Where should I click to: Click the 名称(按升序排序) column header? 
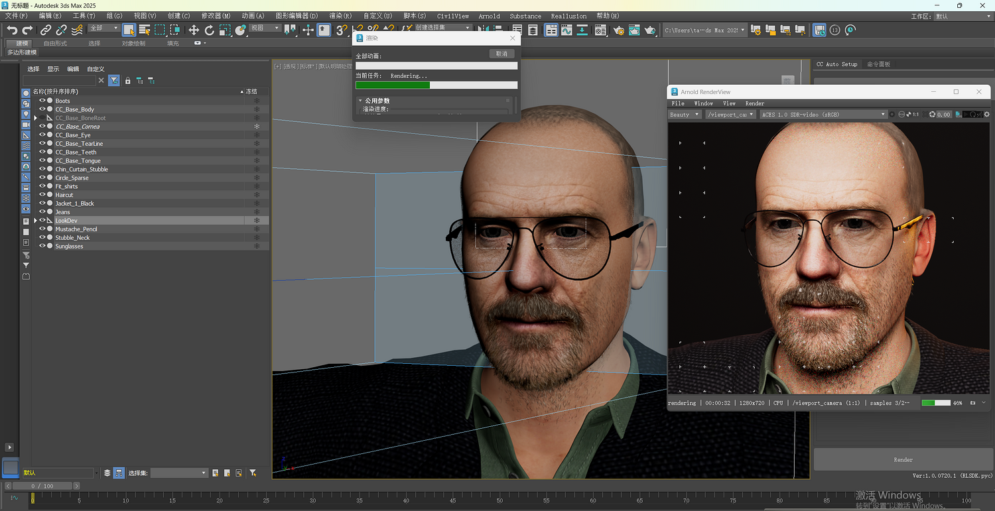[137, 91]
